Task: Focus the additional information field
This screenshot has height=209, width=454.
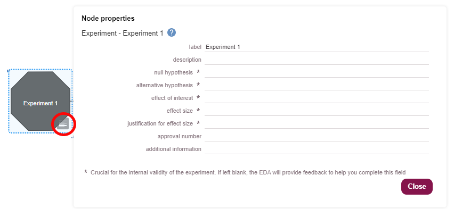Action: click(x=317, y=149)
